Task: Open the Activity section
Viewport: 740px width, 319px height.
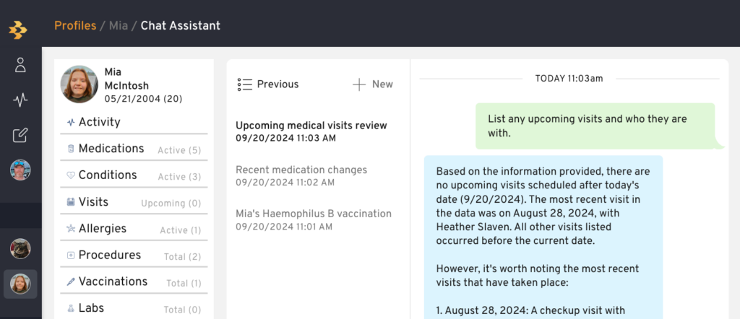Action: point(134,122)
